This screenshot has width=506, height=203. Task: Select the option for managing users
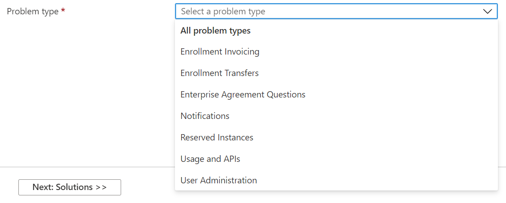click(x=218, y=181)
